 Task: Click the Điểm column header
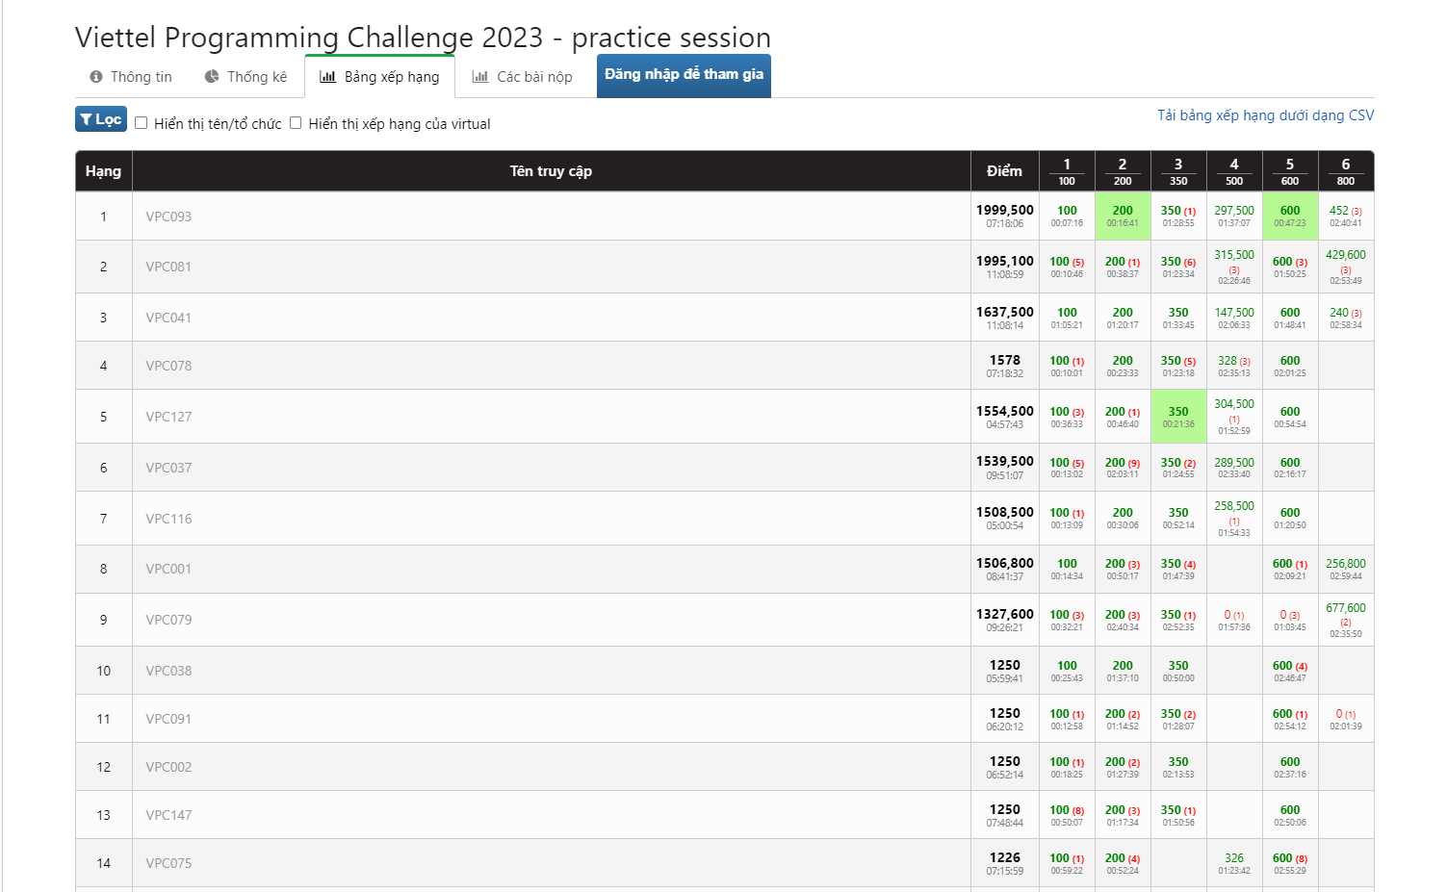[x=1004, y=171]
